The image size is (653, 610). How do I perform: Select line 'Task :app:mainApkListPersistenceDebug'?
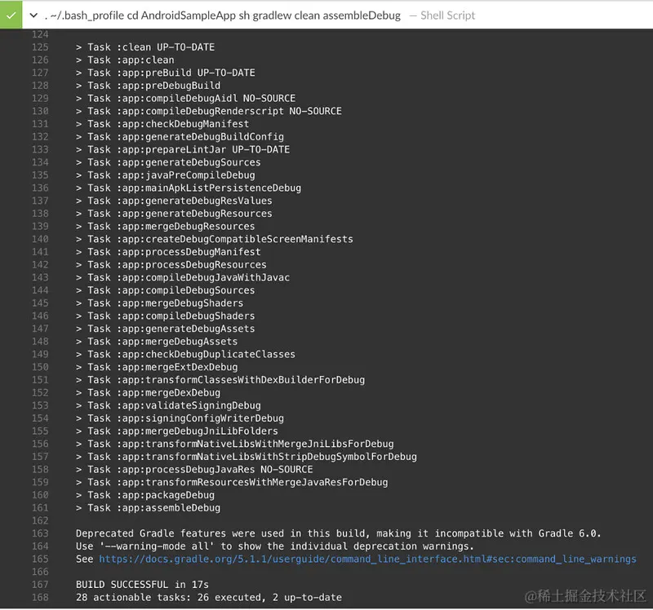click(x=189, y=188)
